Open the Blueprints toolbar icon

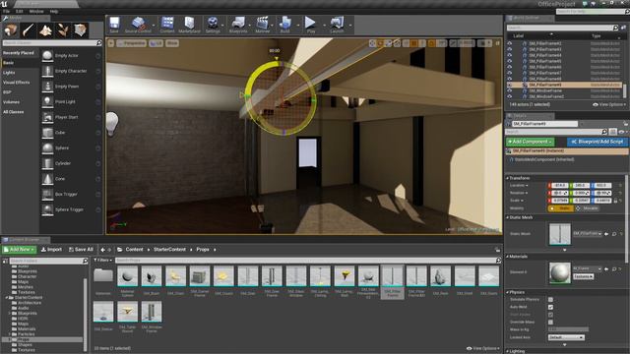238,24
